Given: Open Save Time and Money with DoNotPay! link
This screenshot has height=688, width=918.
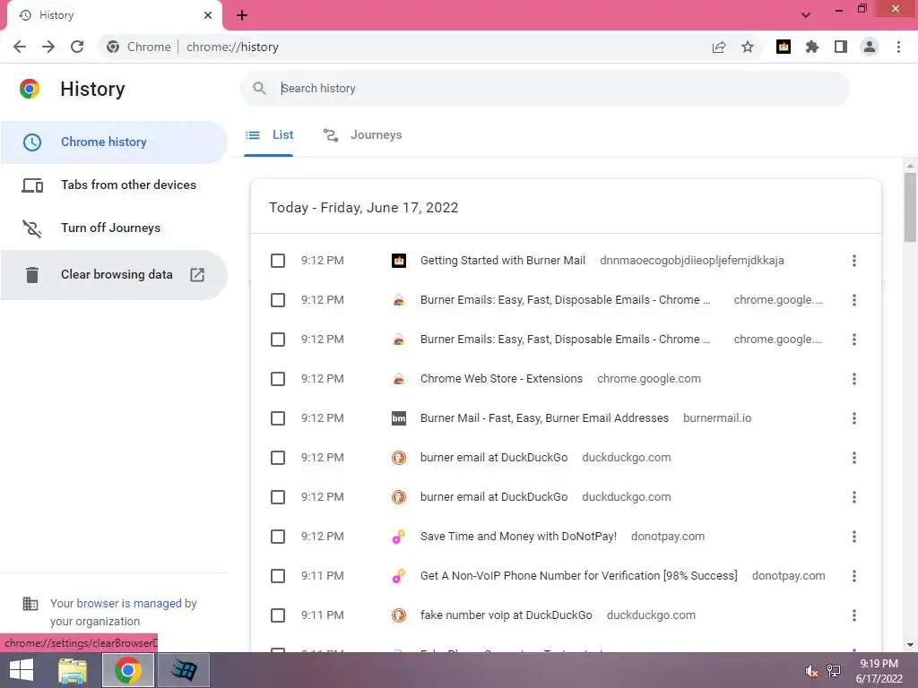Looking at the screenshot, I should tap(518, 537).
